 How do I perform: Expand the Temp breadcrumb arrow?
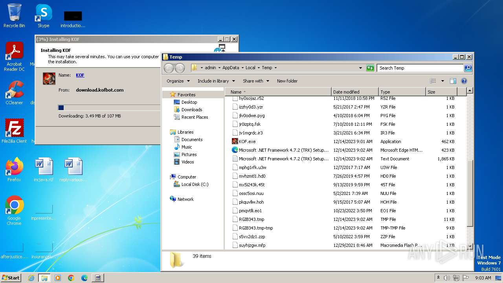click(x=275, y=68)
